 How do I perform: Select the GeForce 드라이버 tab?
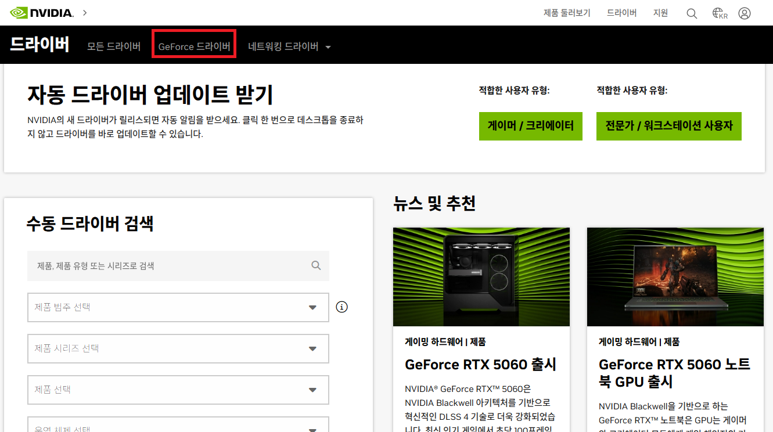[x=194, y=46]
